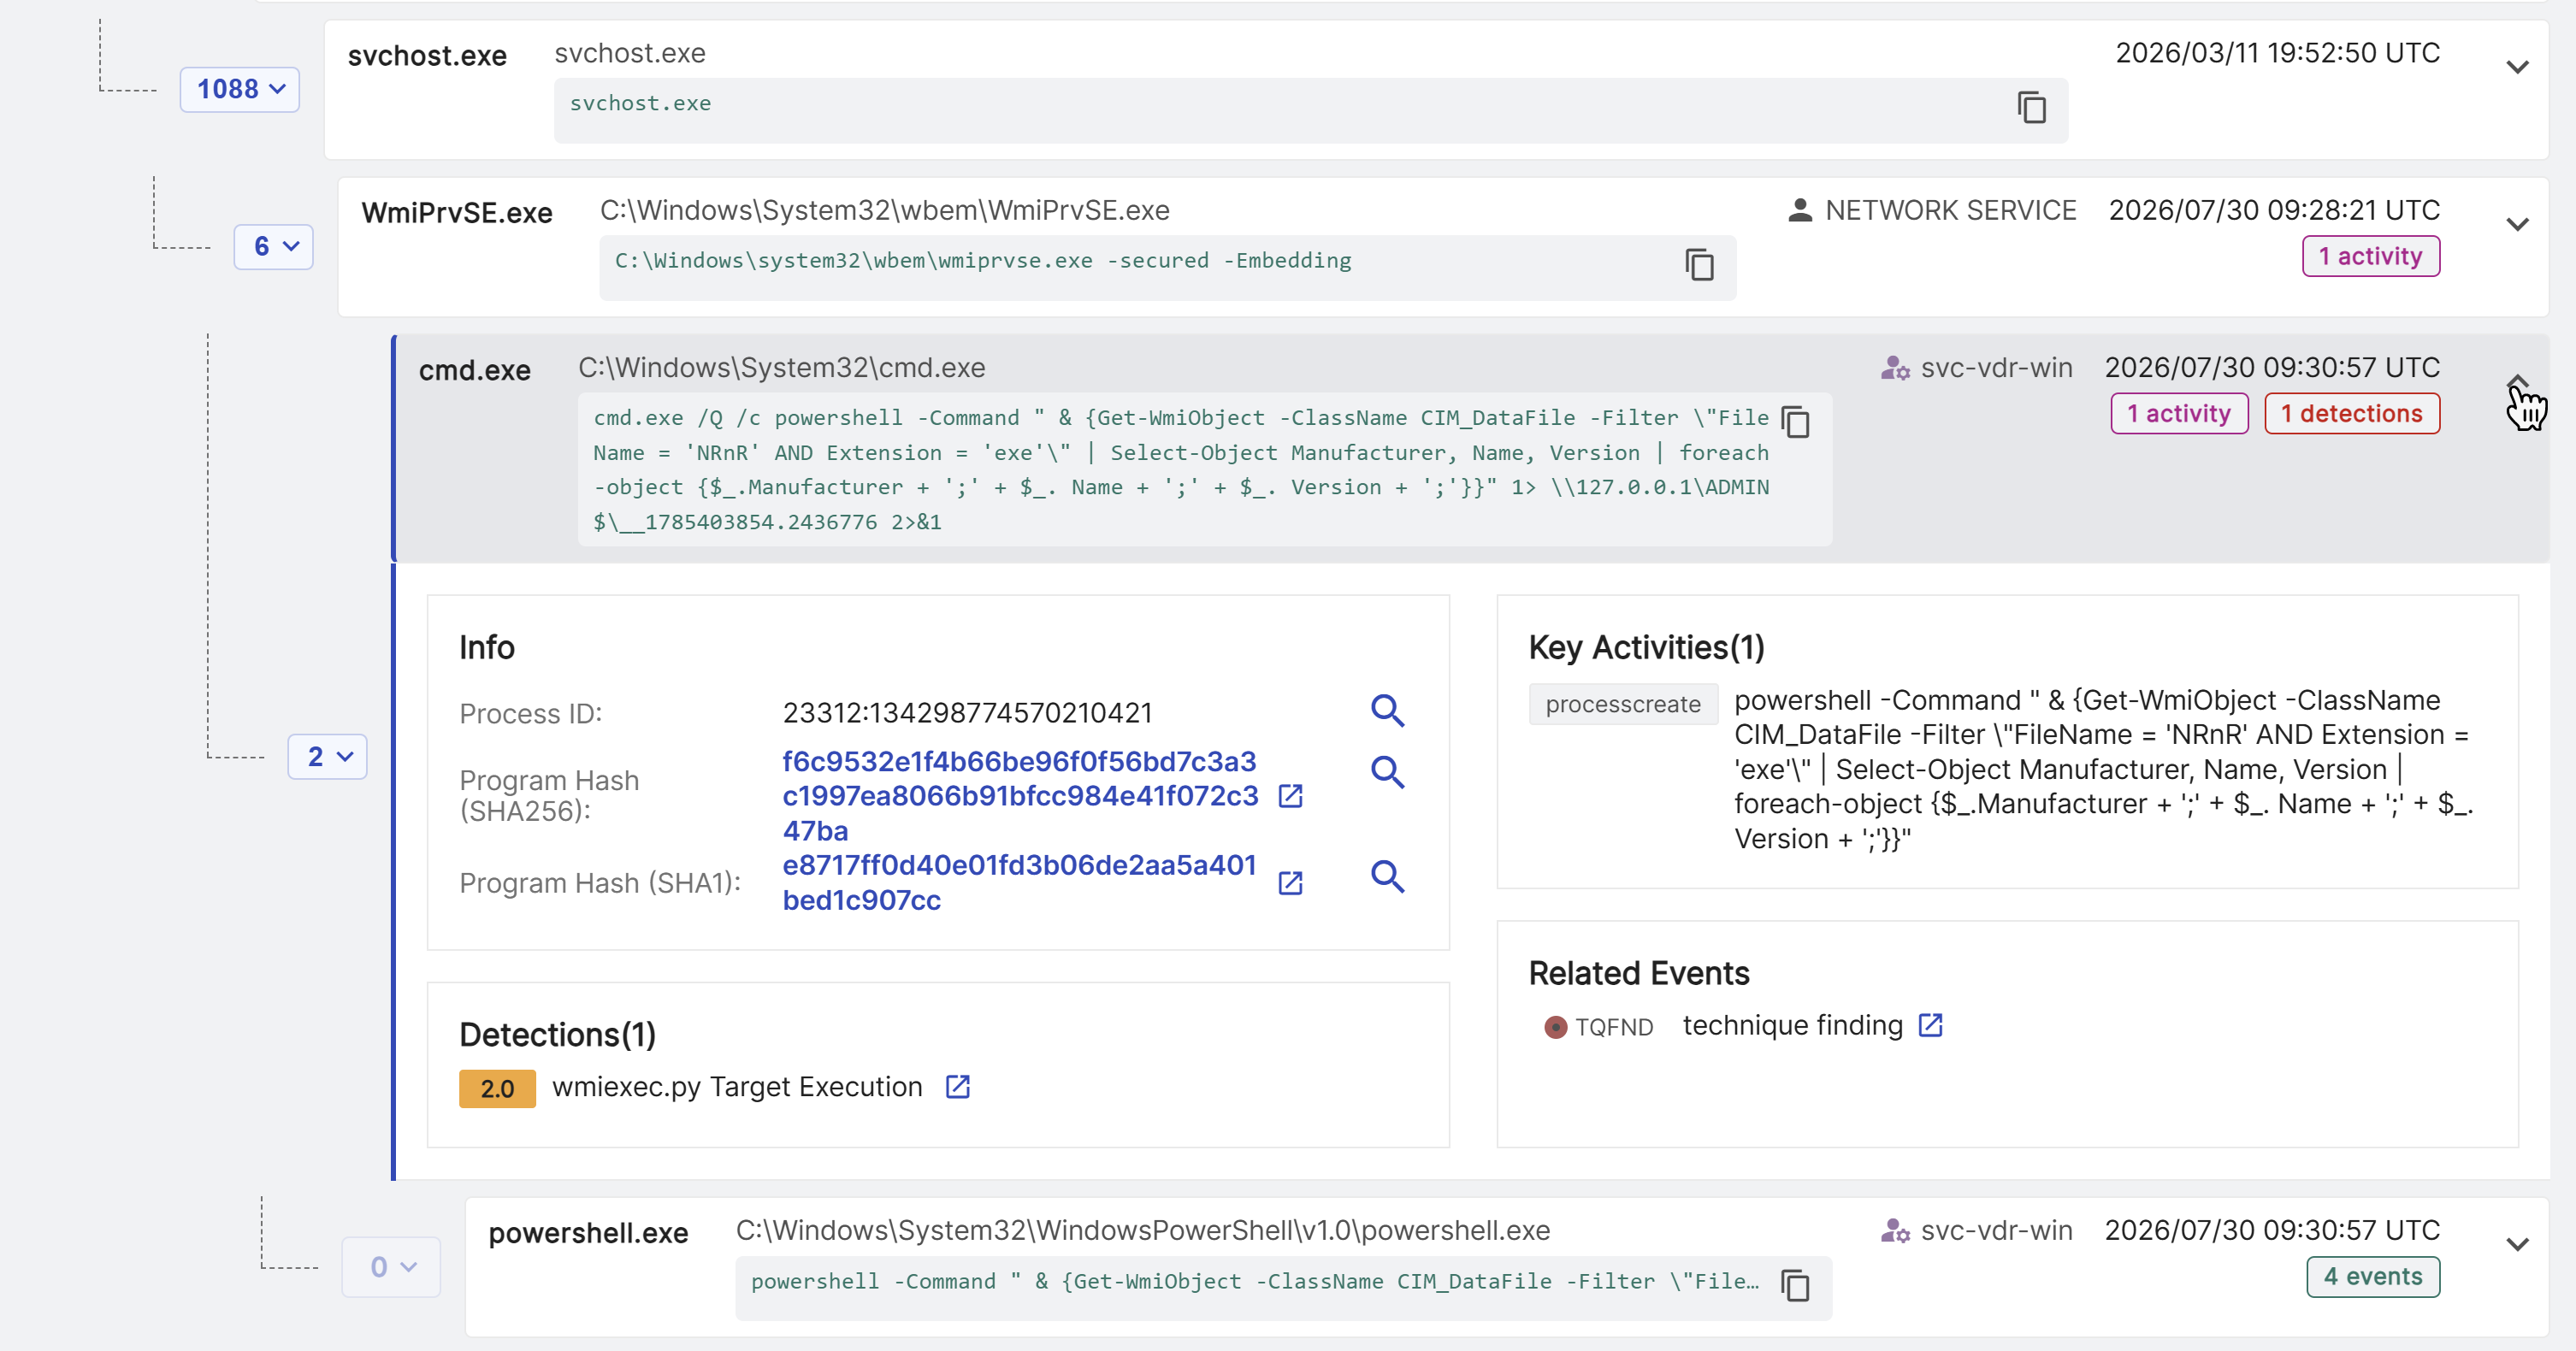Viewport: 2576px width, 1351px height.
Task: Click the TQFND label
Action: coord(1614,1027)
